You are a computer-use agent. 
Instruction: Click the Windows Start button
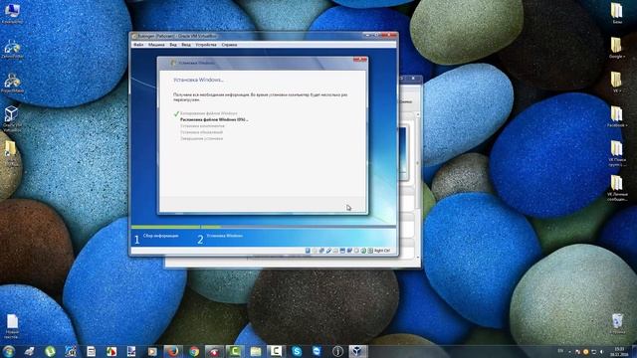coord(9,351)
